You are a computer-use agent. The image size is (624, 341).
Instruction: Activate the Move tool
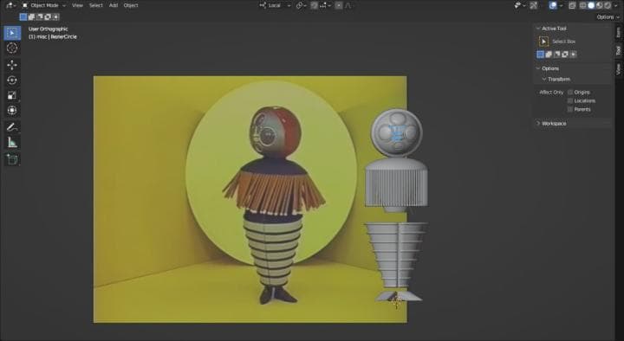(x=12, y=65)
